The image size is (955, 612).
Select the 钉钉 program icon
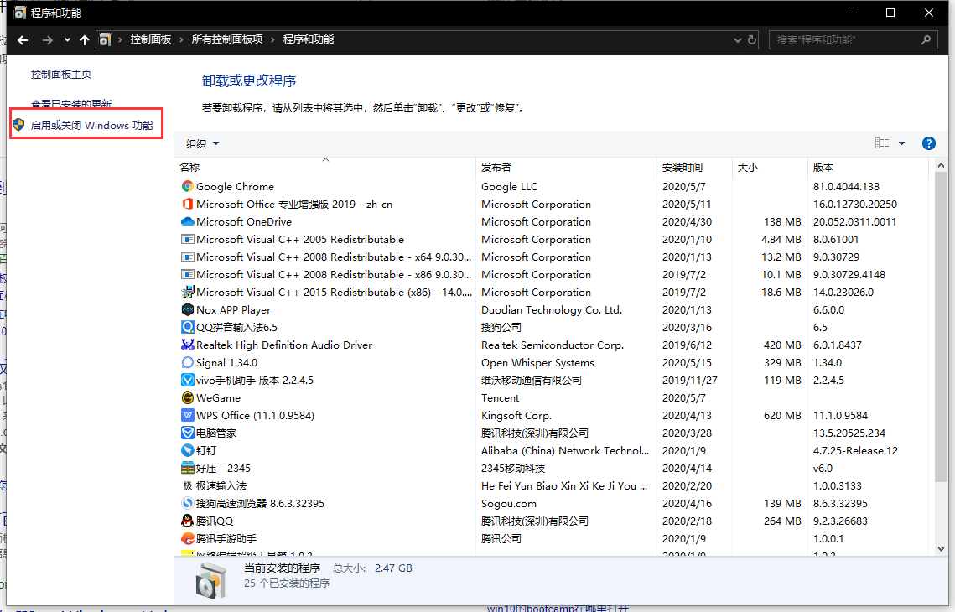pos(189,450)
